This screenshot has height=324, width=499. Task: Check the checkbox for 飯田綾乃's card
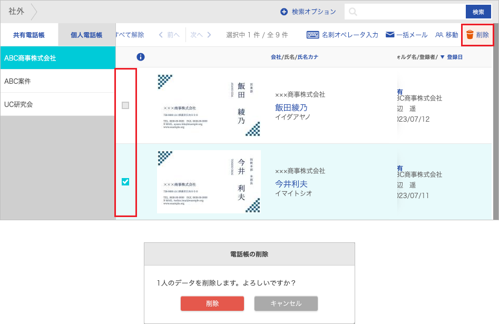125,106
